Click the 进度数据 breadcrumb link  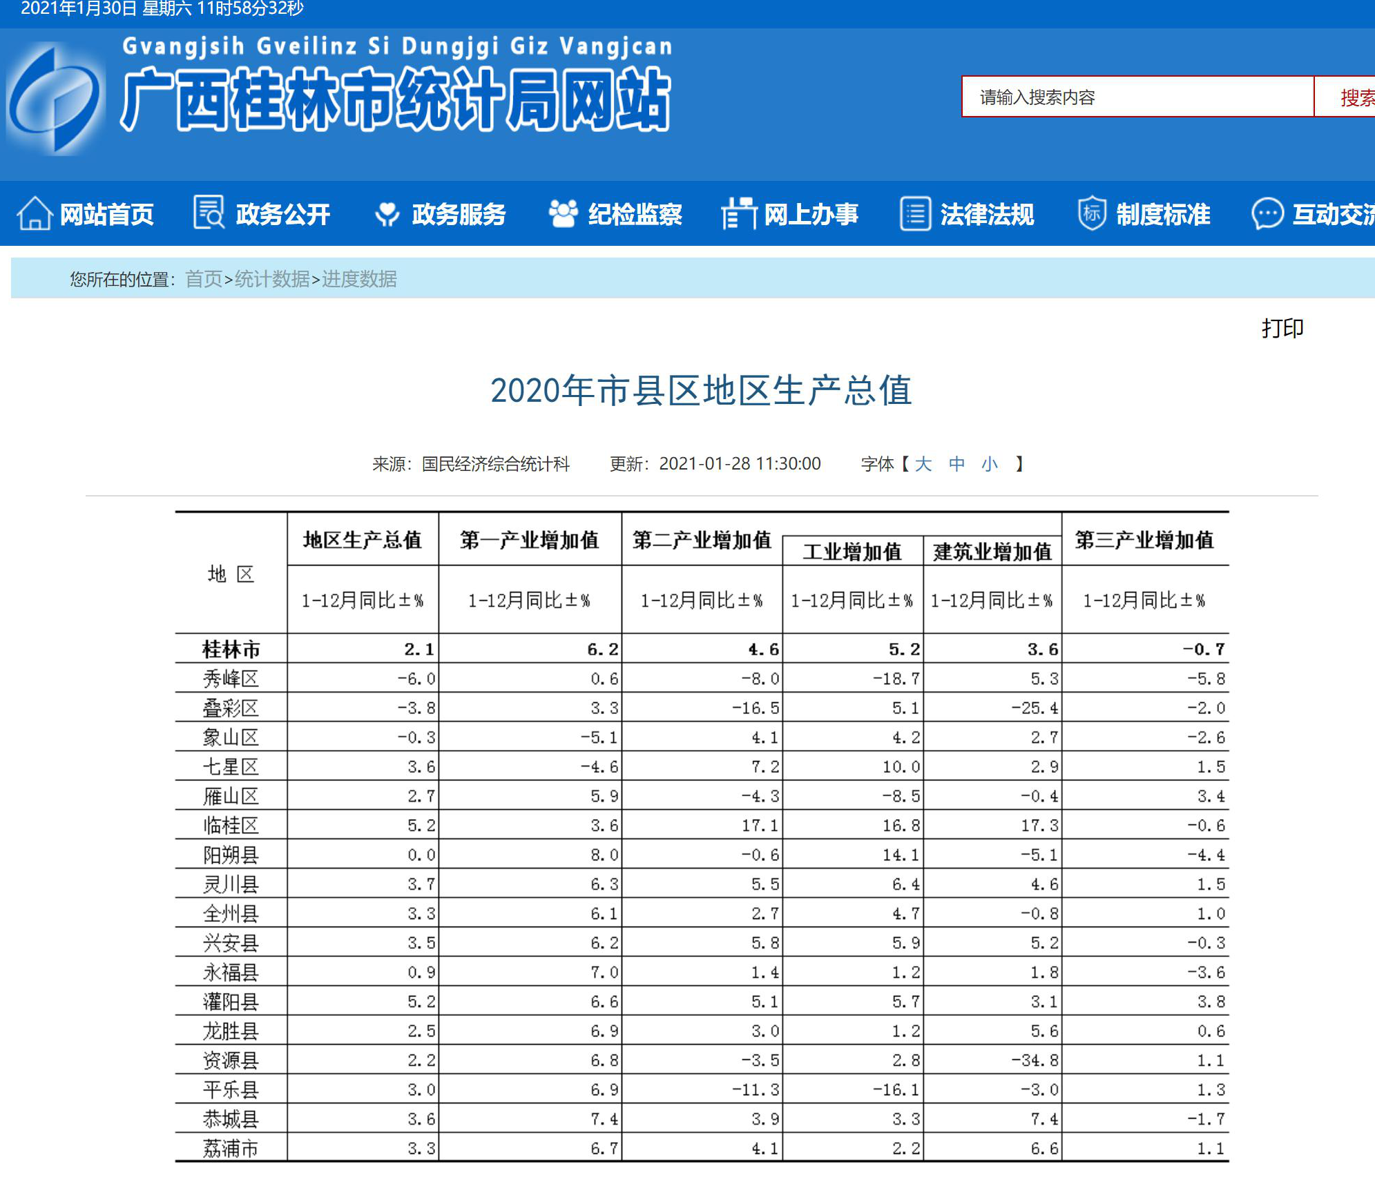(359, 279)
